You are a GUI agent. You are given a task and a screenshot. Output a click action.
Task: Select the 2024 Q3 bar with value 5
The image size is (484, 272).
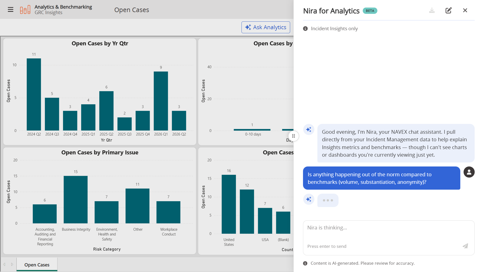(x=52, y=114)
